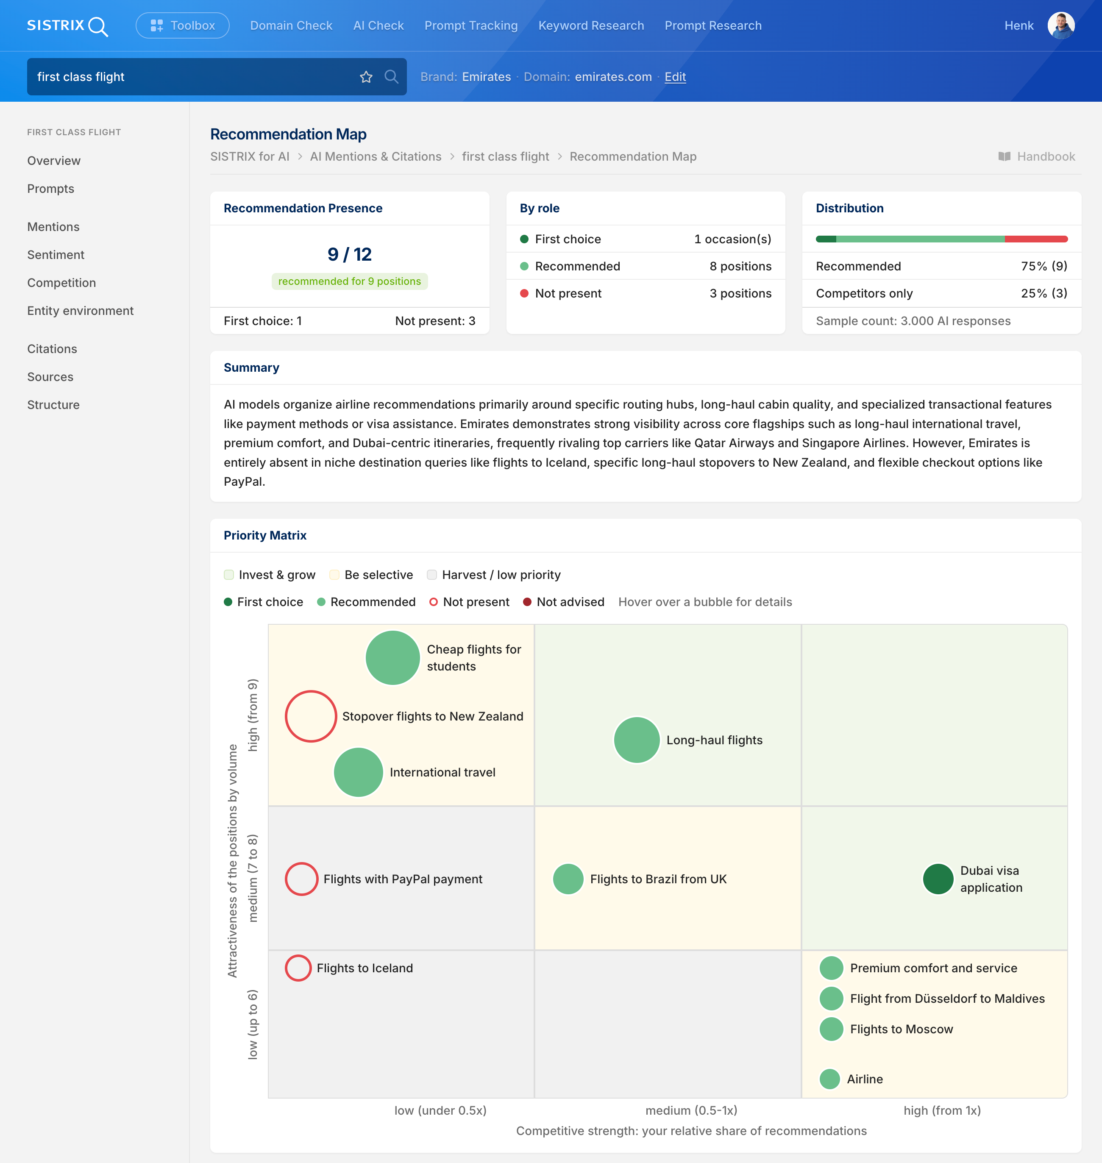
Task: Click the favorite star icon in search bar
Action: [366, 77]
